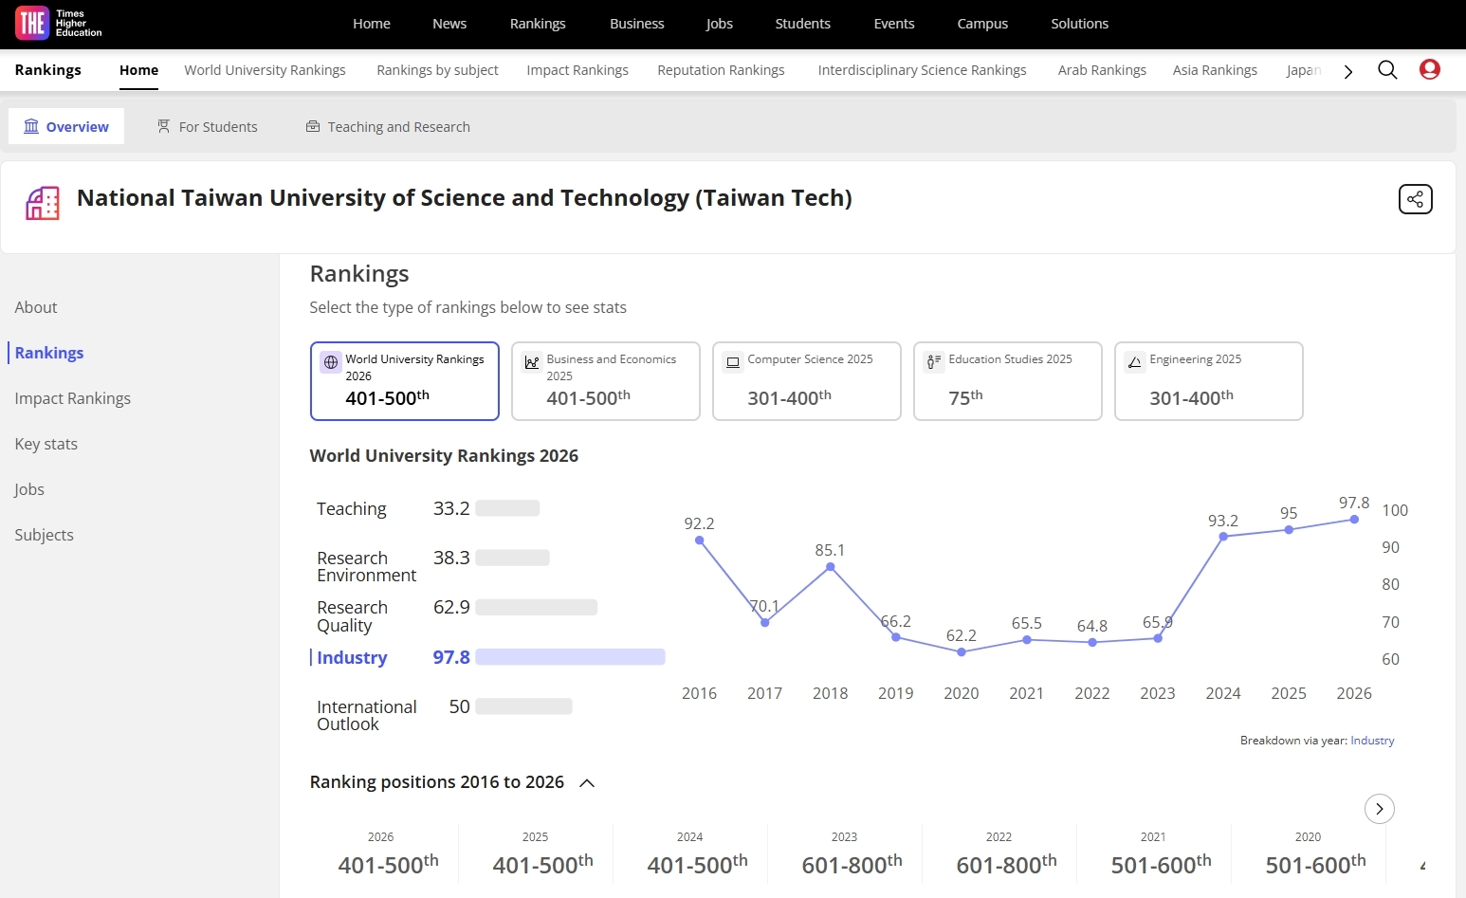
Task: Open the search magnifying glass icon
Action: [x=1387, y=69]
